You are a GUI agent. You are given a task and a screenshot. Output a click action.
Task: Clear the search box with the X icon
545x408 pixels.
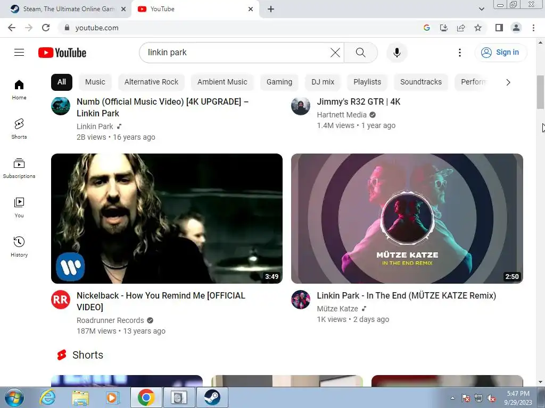click(335, 53)
